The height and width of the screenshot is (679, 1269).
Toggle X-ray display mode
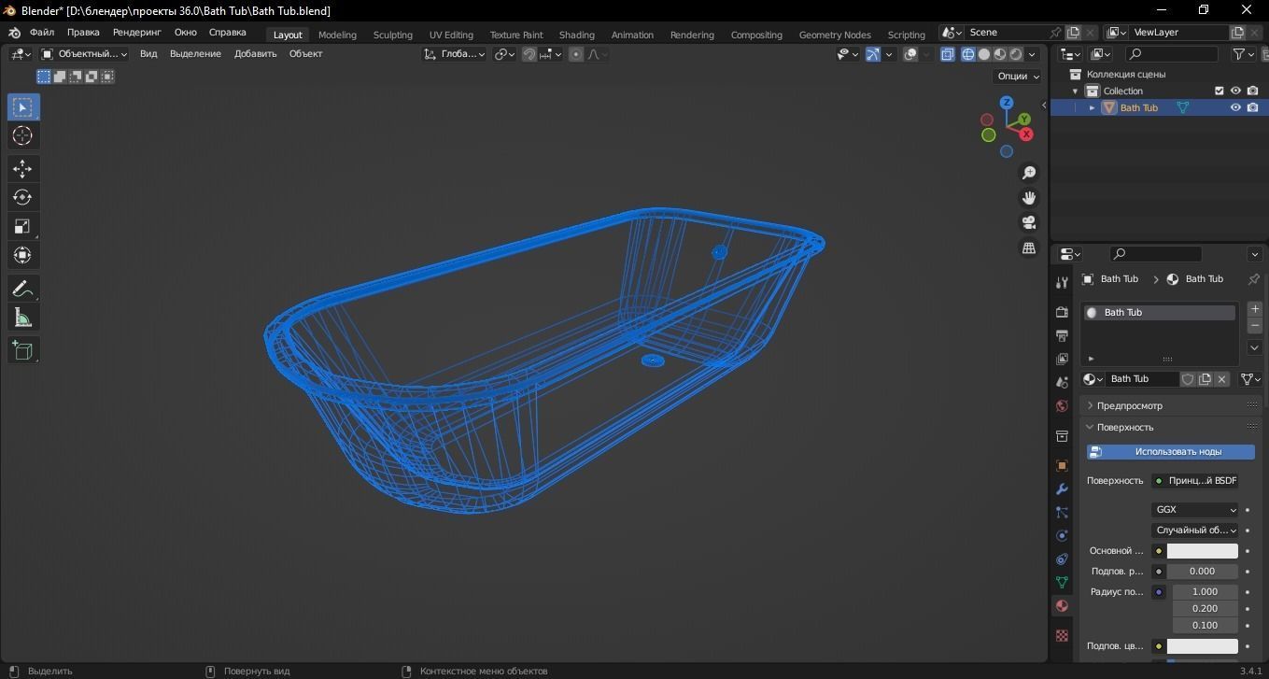[948, 54]
